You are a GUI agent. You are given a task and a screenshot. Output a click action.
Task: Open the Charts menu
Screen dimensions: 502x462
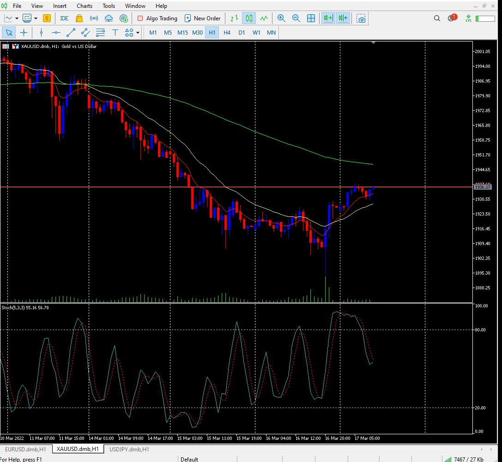click(x=85, y=6)
